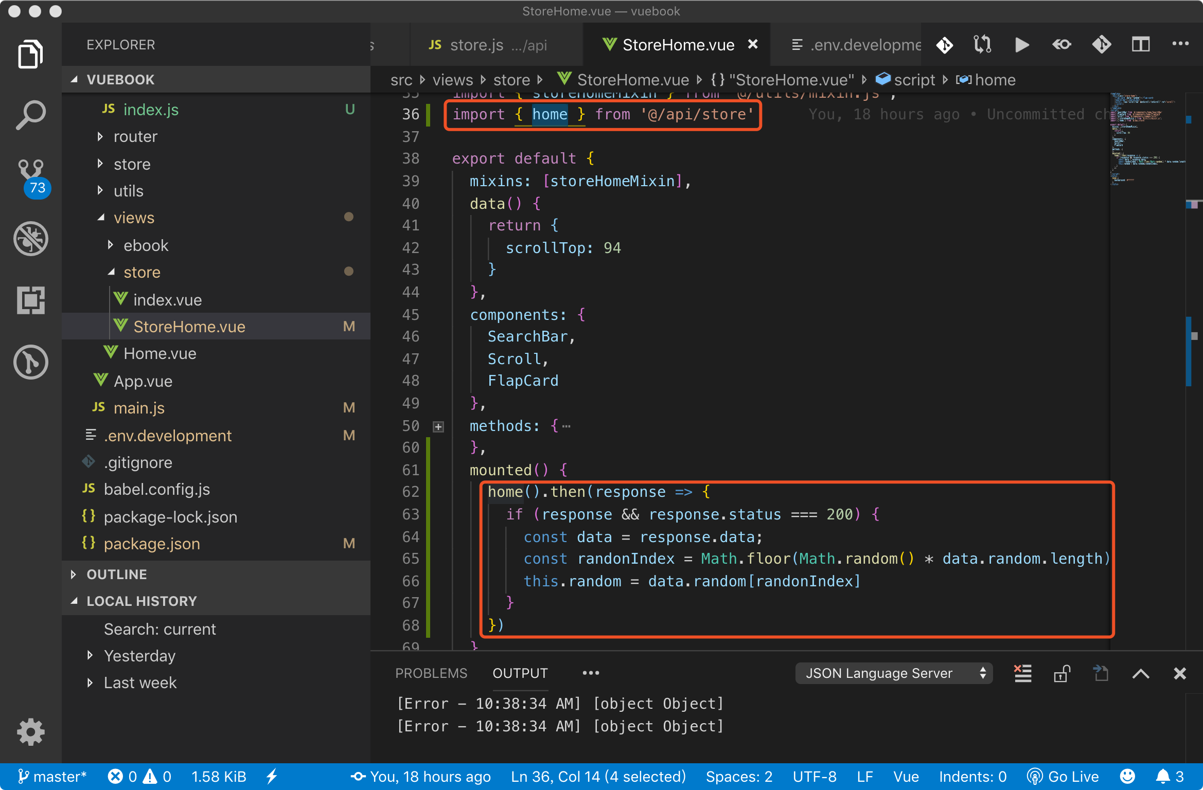This screenshot has height=790, width=1203.
Task: Expand the router folder
Action: [x=135, y=137]
